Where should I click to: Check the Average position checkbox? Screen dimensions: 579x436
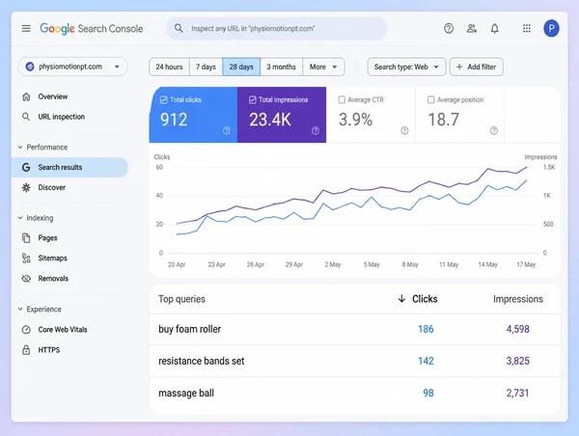pyautogui.click(x=431, y=99)
